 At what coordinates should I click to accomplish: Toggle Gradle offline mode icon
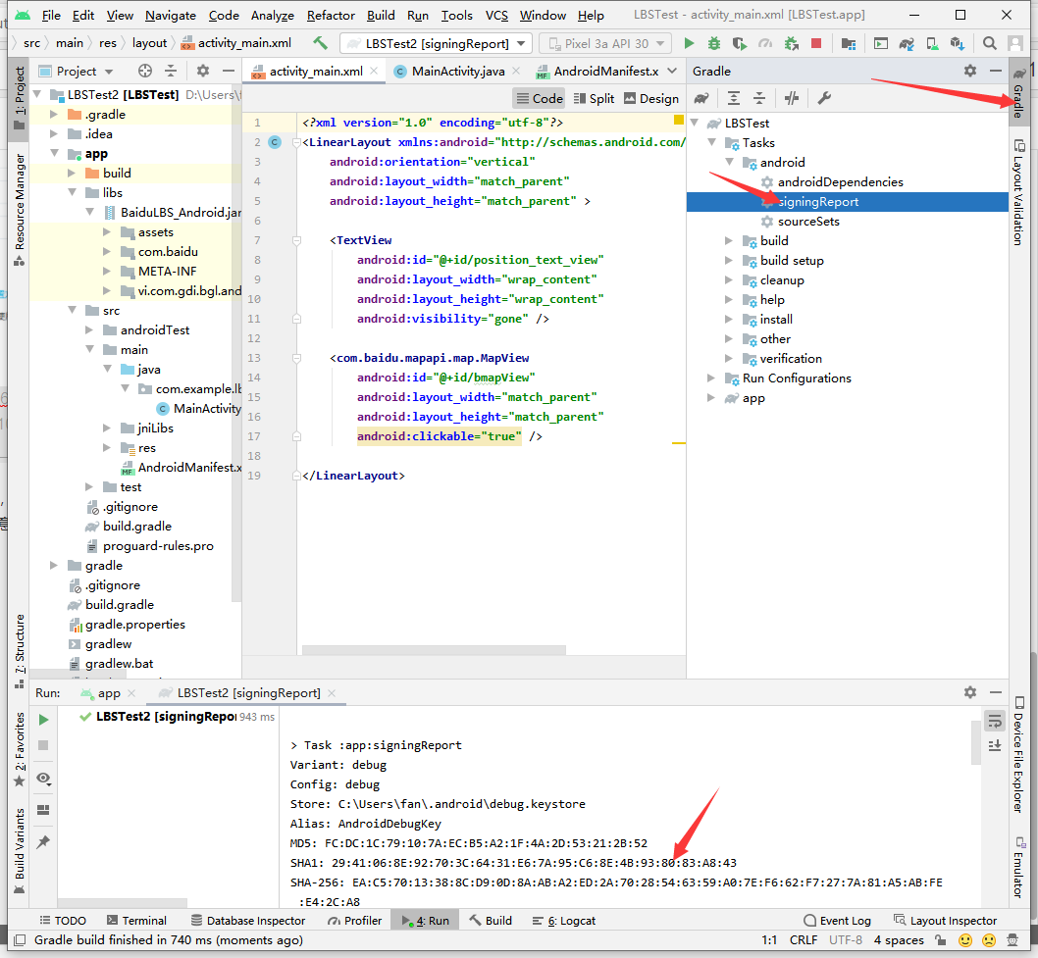[792, 99]
